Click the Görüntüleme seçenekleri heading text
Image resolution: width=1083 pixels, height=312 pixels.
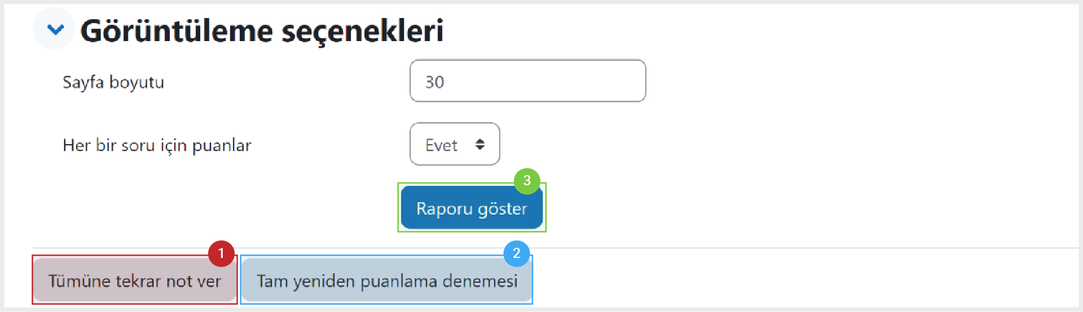tap(262, 31)
